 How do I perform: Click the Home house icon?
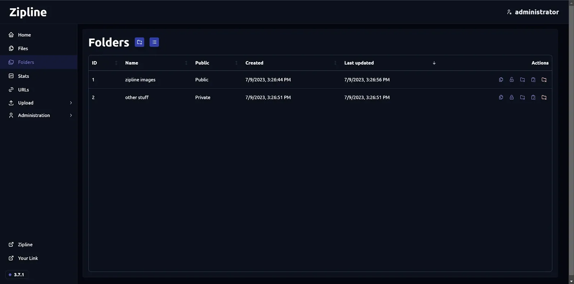(x=11, y=35)
